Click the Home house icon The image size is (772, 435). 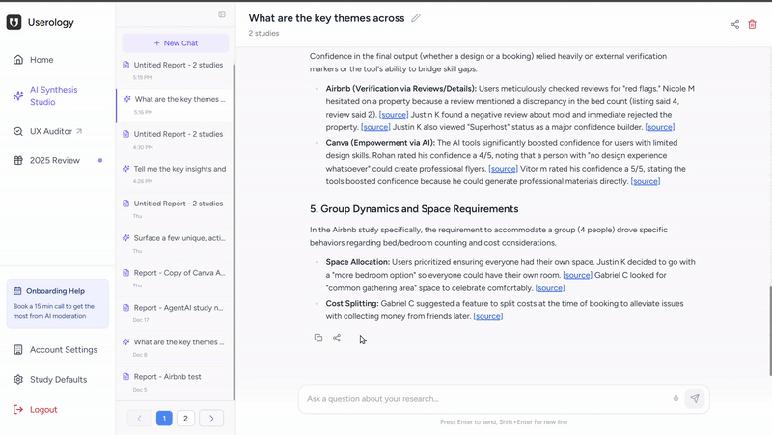(18, 60)
